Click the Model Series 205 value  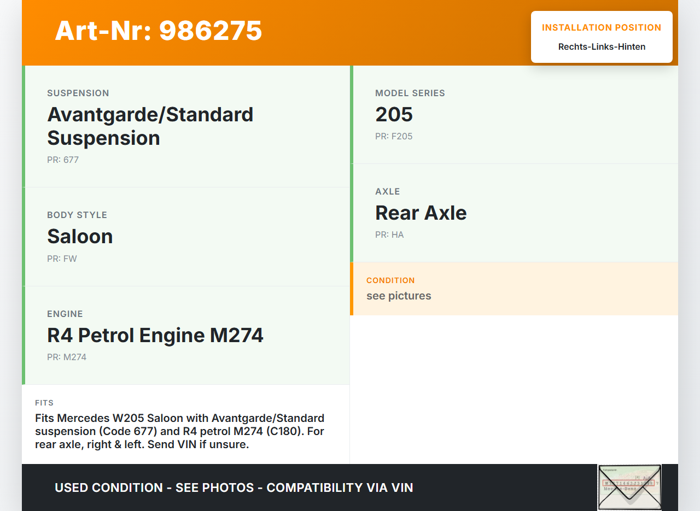394,115
